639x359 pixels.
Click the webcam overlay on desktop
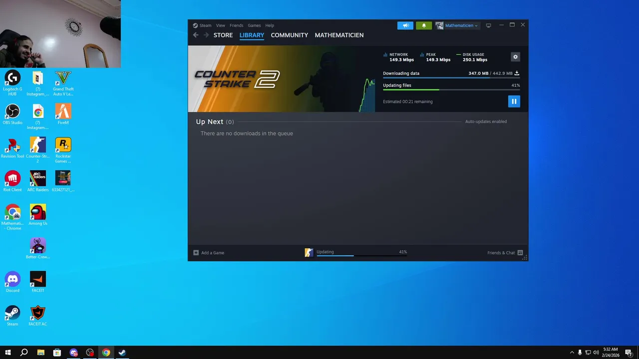click(x=60, y=34)
